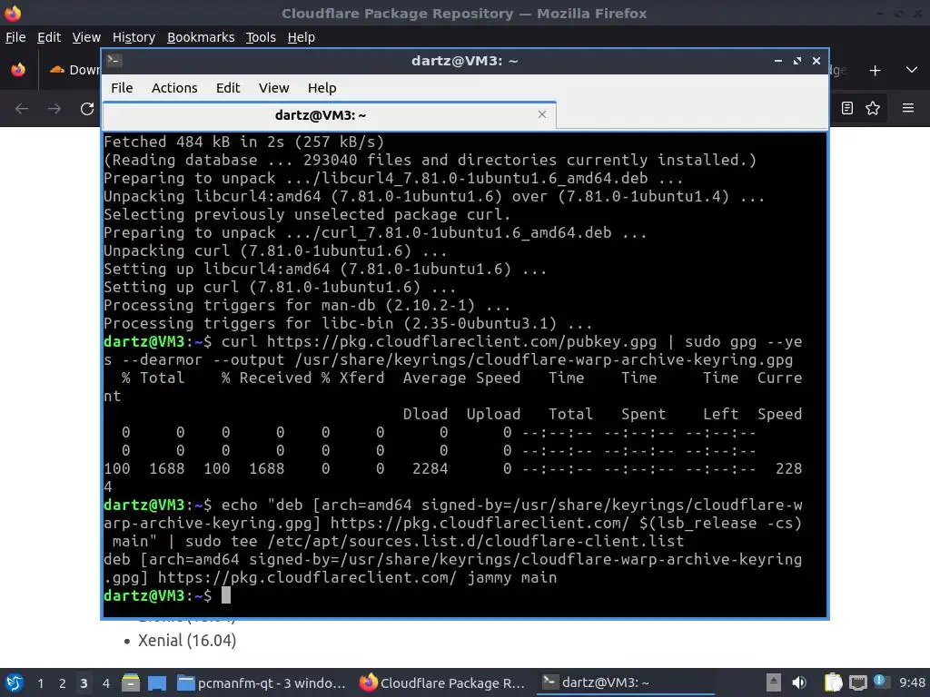Open the clipboard manager tray icon
This screenshot has width=930, height=697.
click(x=833, y=682)
